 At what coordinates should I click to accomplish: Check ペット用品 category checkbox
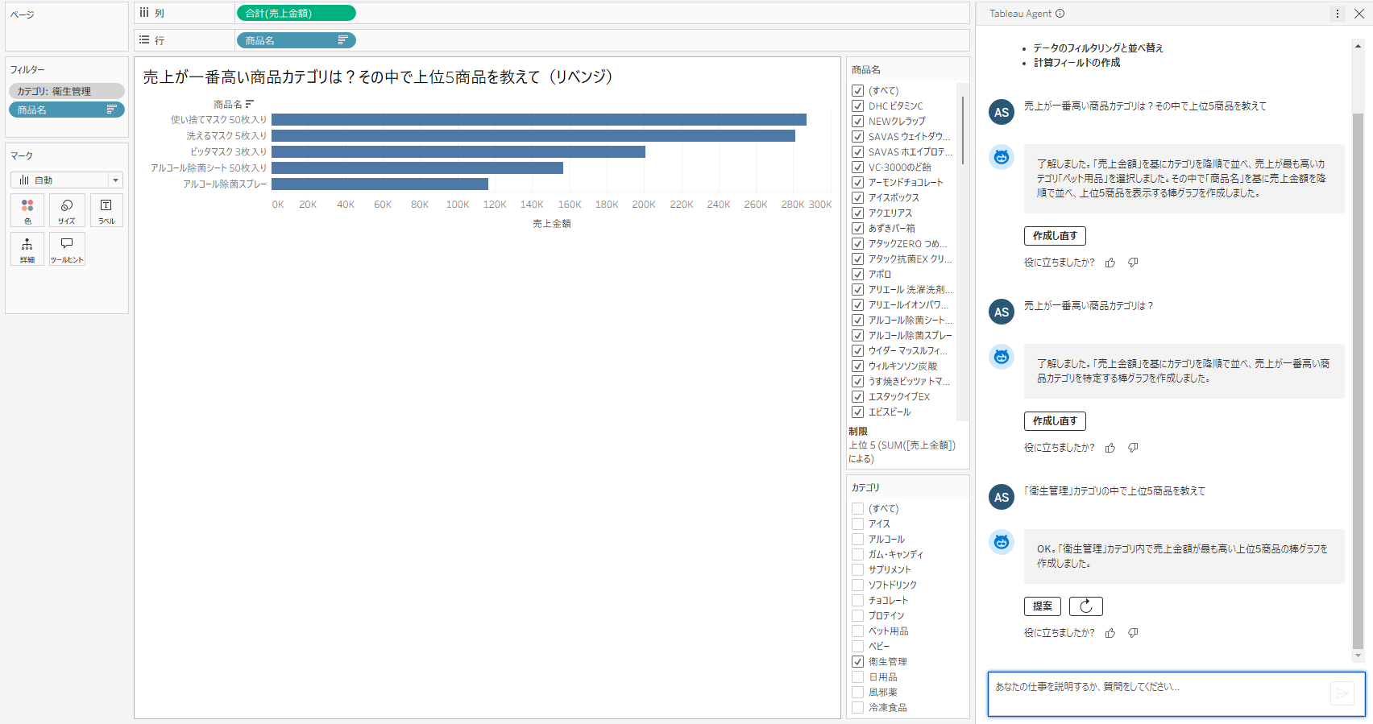pyautogui.click(x=858, y=631)
